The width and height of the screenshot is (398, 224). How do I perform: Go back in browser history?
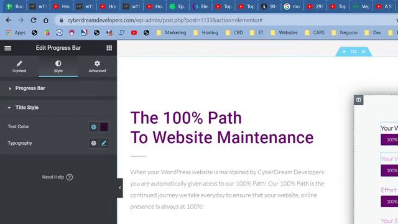pyautogui.click(x=9, y=20)
